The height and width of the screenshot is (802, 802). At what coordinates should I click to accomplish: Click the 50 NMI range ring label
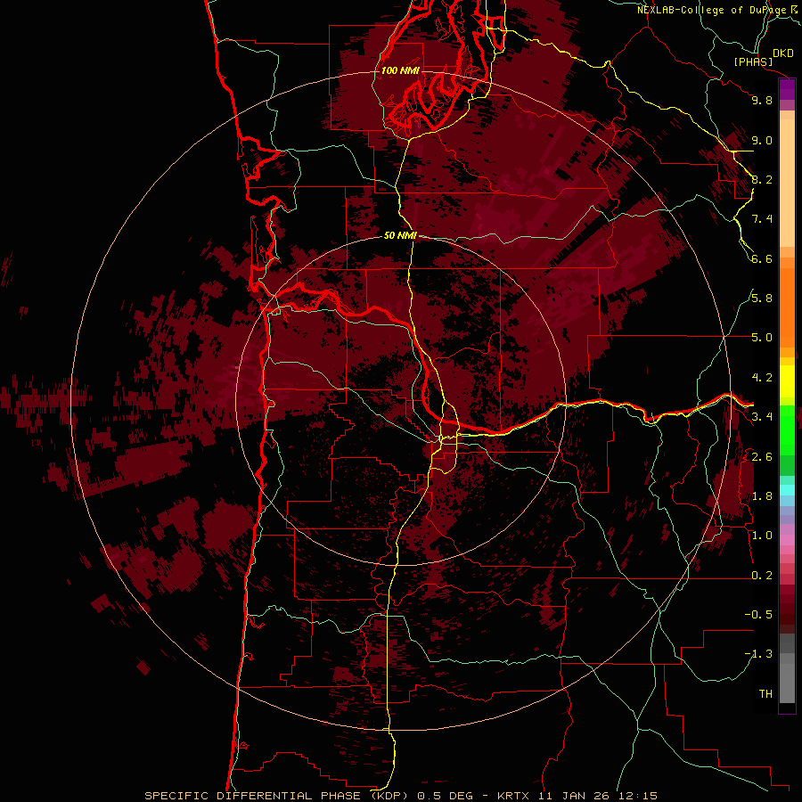(x=400, y=235)
